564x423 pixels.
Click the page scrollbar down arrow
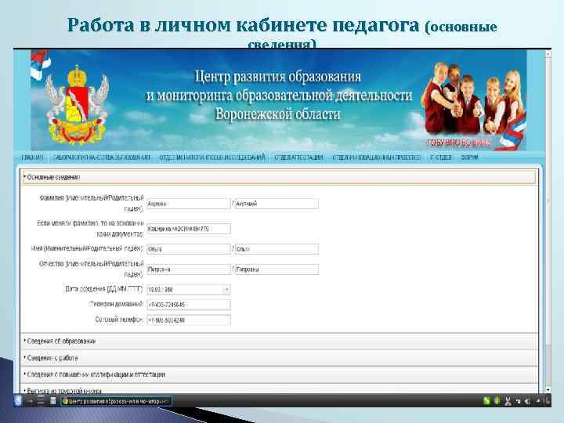[x=548, y=389]
